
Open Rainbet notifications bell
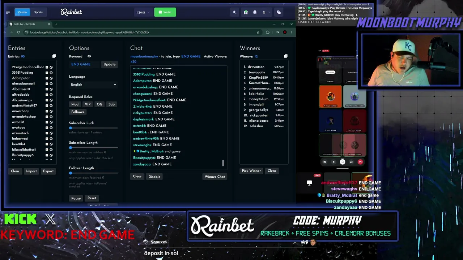(x=255, y=12)
